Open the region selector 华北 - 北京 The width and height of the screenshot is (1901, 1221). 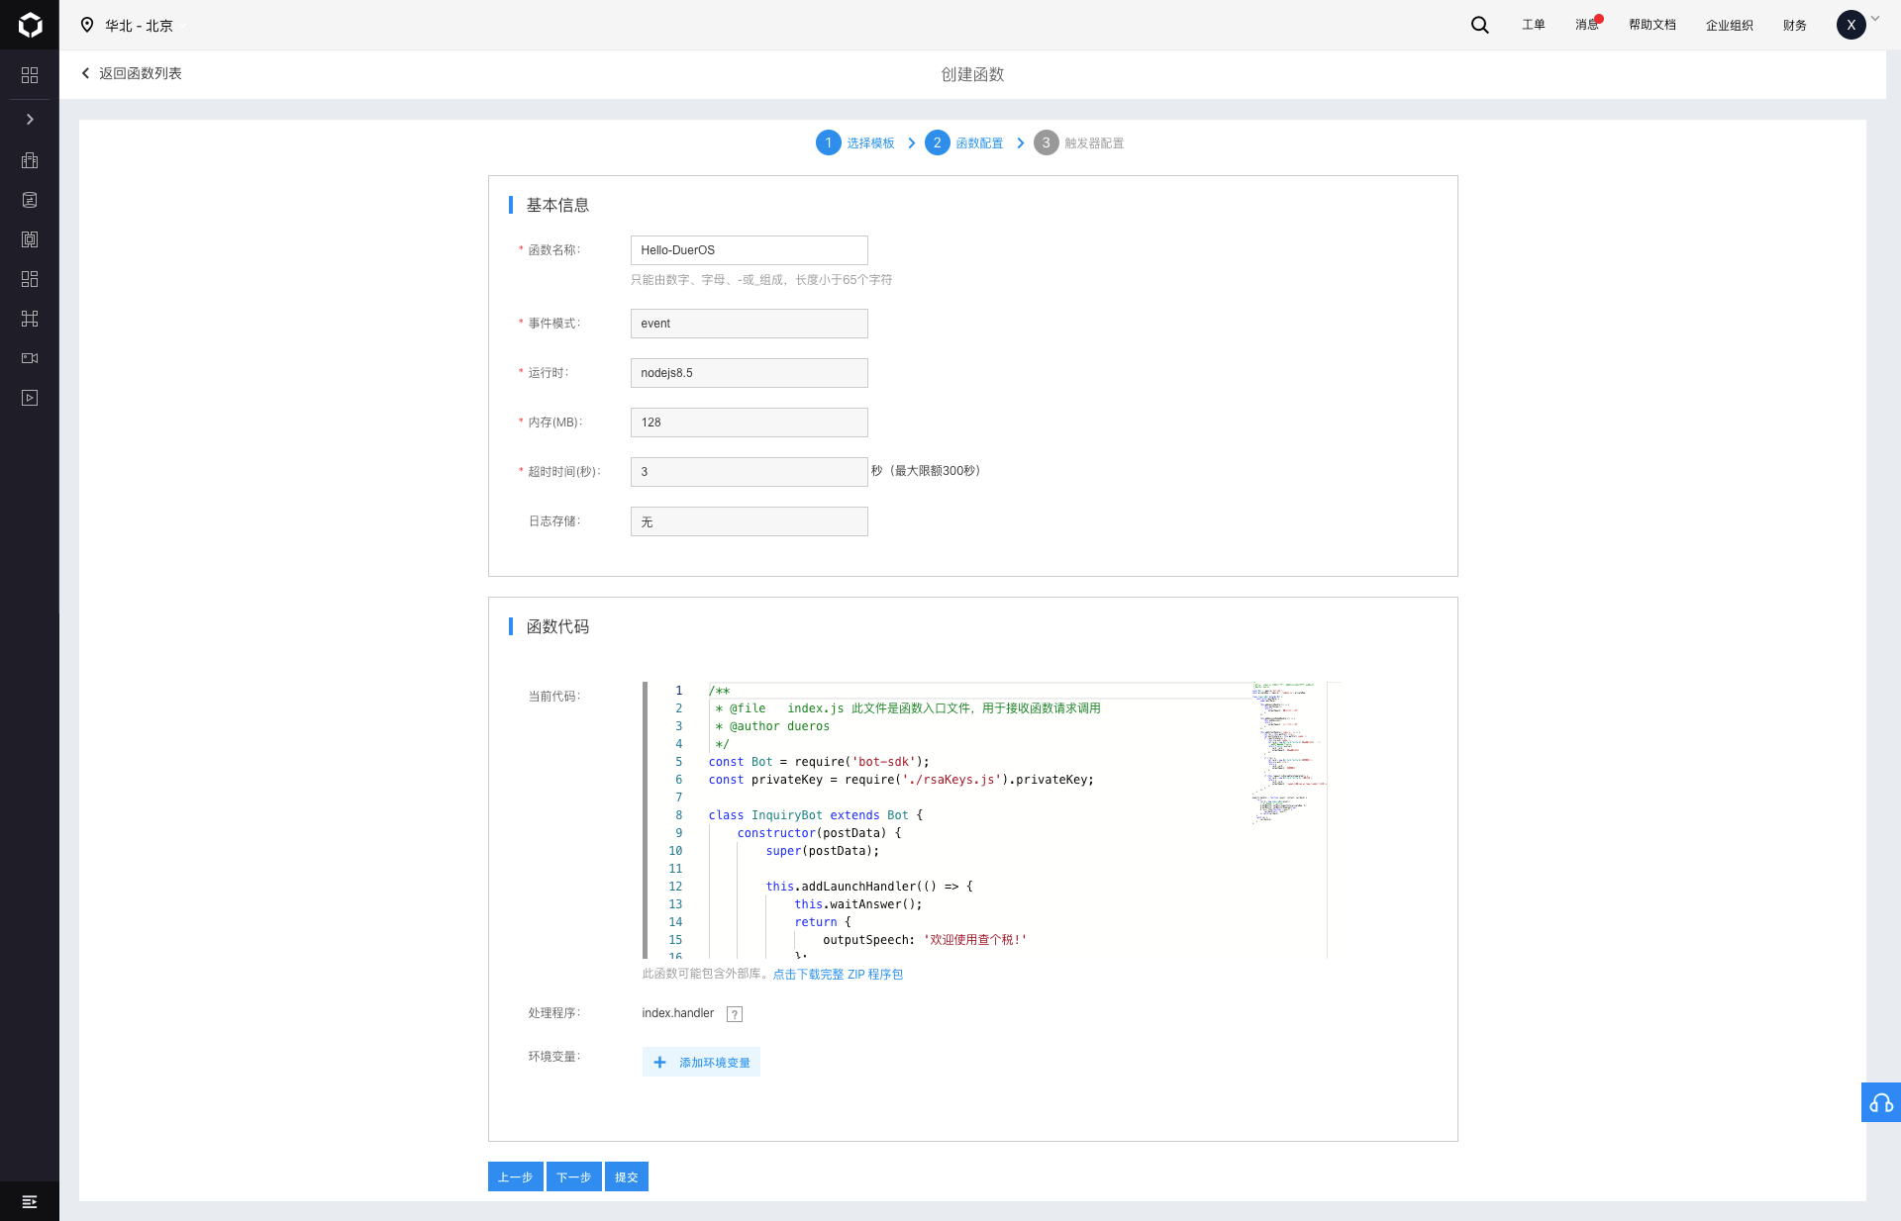pyautogui.click(x=139, y=26)
